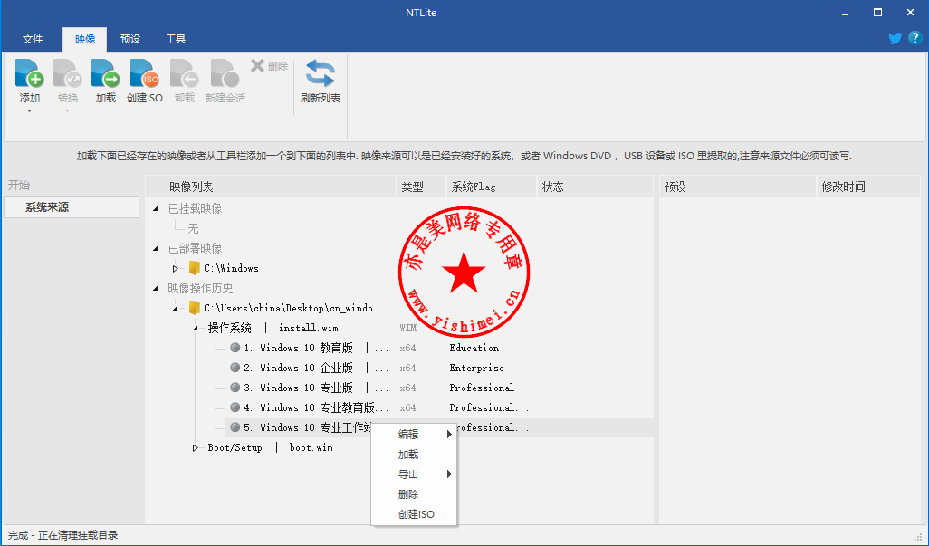Open the 导出 context menu submenu
The height and width of the screenshot is (546, 929).
(x=414, y=474)
